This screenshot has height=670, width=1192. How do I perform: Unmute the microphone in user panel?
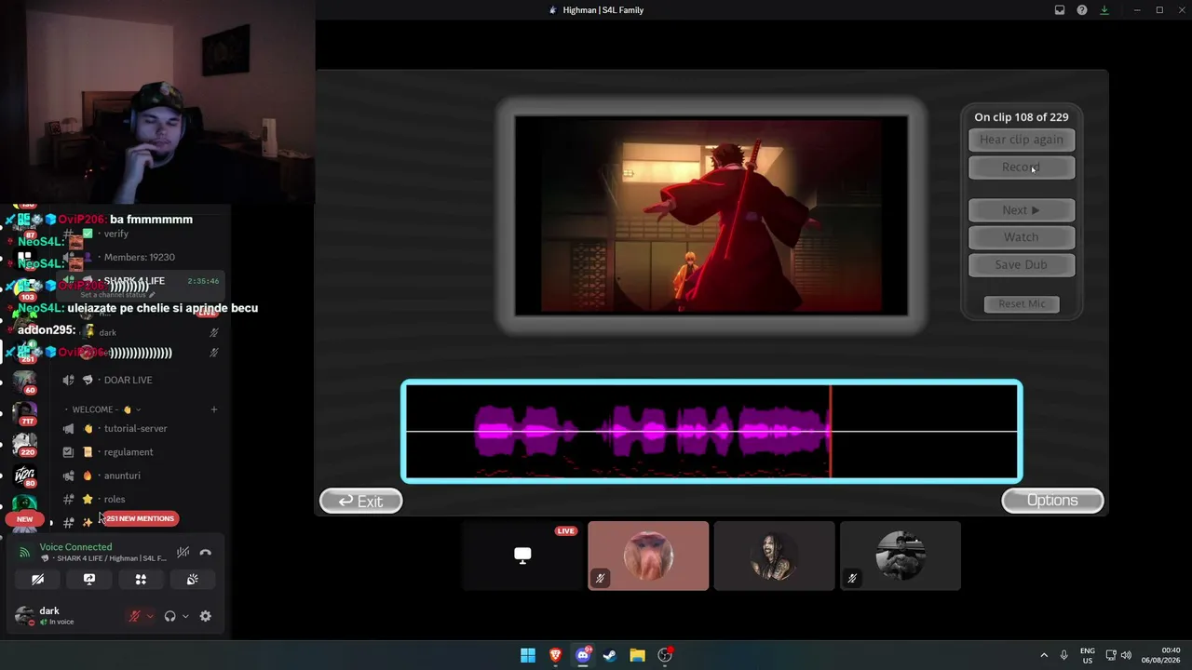[x=134, y=616]
